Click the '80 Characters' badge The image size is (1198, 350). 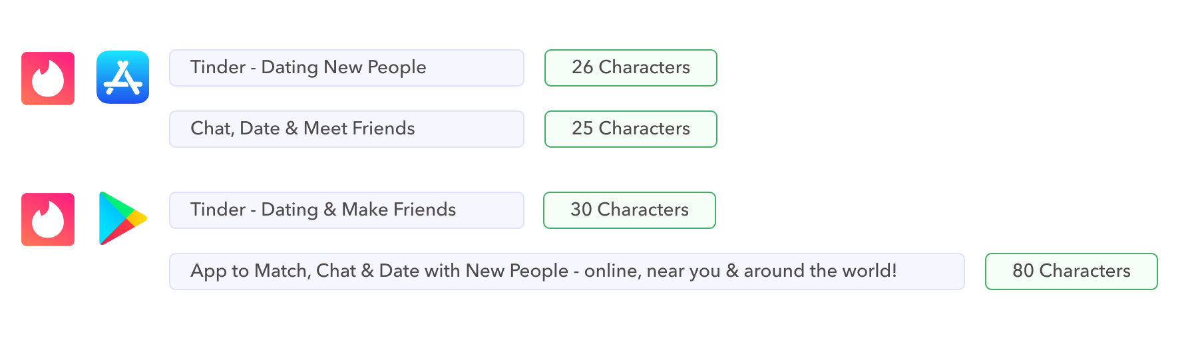pyautogui.click(x=1071, y=271)
